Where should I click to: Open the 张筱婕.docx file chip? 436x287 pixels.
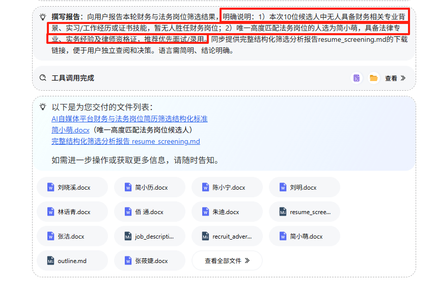pos(150,261)
